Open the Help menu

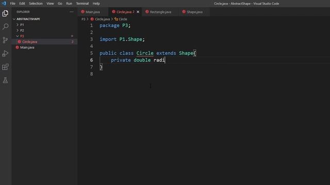click(96, 4)
